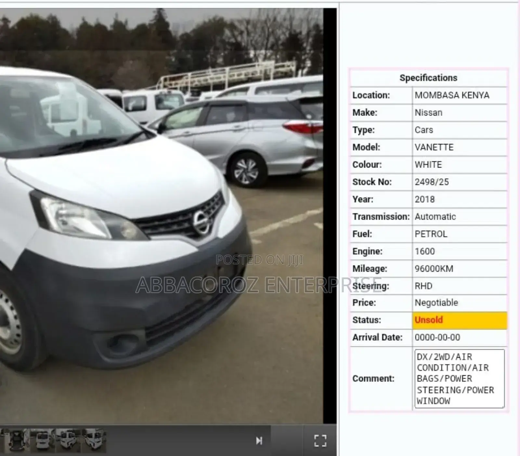
Task: Click the Transmission: label
Action: [381, 217]
